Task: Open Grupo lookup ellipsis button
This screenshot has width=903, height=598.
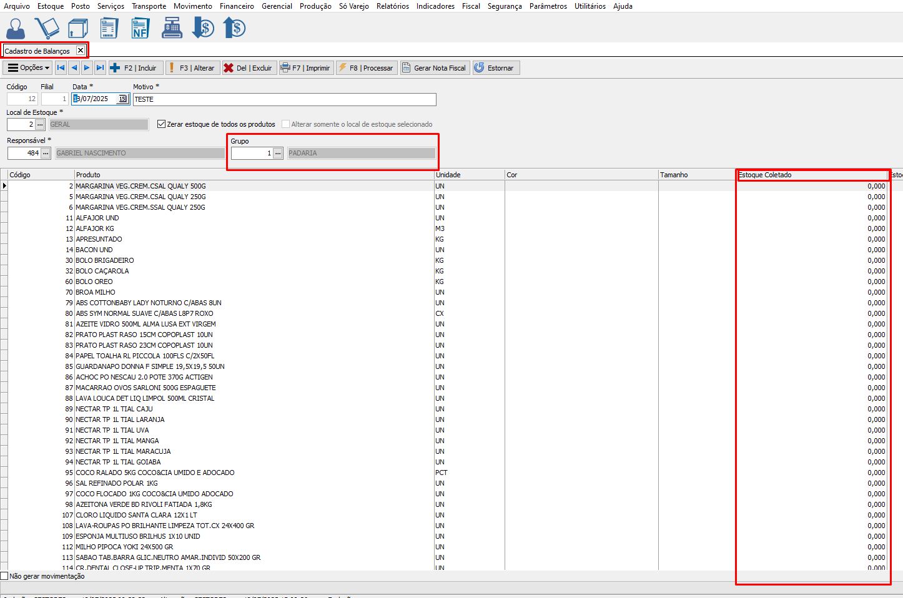Action: pos(279,154)
